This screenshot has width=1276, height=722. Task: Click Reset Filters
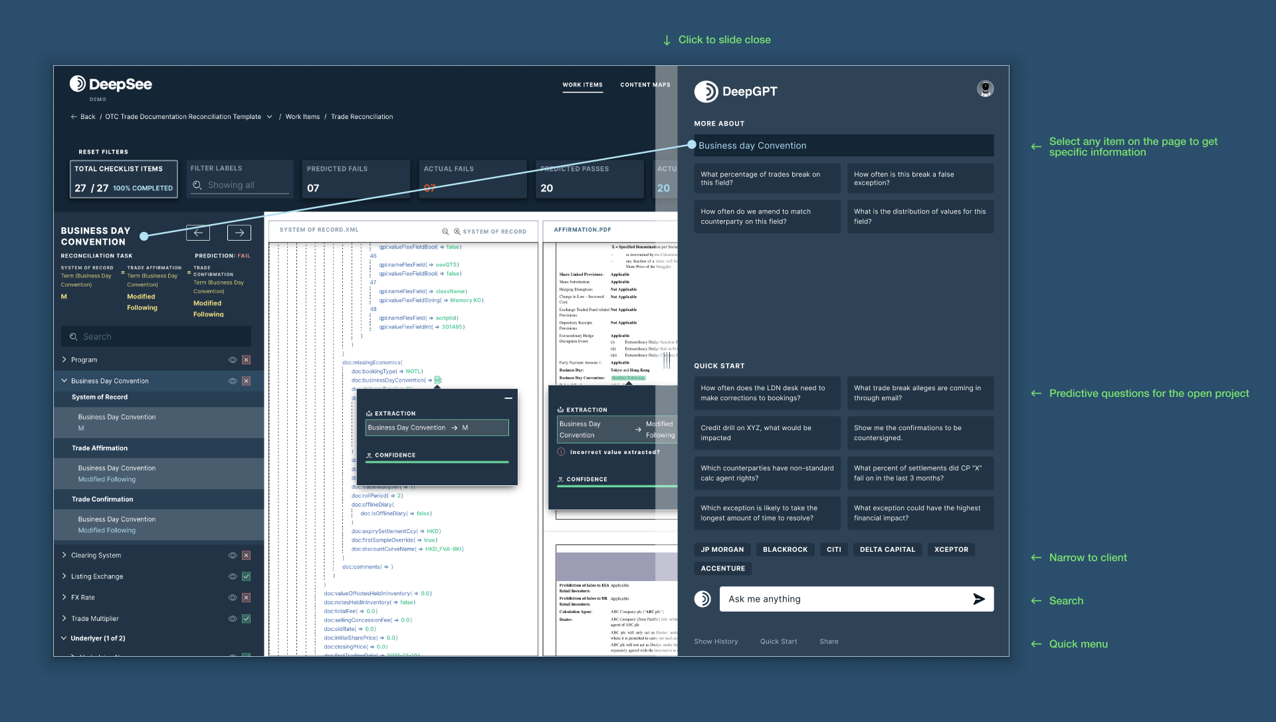pyautogui.click(x=103, y=152)
